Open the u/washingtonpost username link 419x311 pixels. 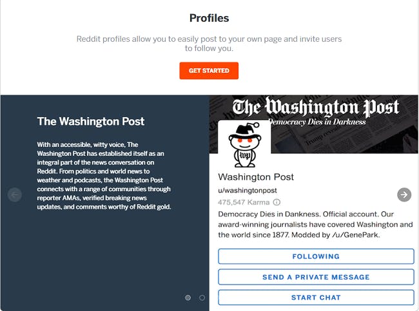click(x=247, y=191)
